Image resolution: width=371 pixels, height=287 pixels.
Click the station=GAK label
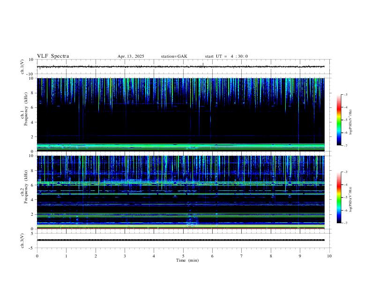(x=174, y=56)
